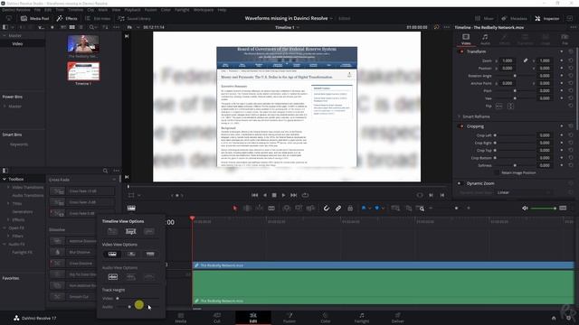This screenshot has width=579, height=325.
Task: Open the Fairlight page
Action: point(362,318)
